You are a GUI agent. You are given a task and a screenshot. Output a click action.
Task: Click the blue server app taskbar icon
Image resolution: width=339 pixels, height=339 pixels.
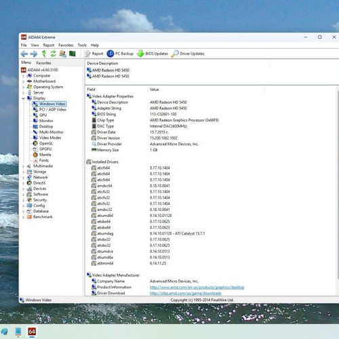coord(18,332)
